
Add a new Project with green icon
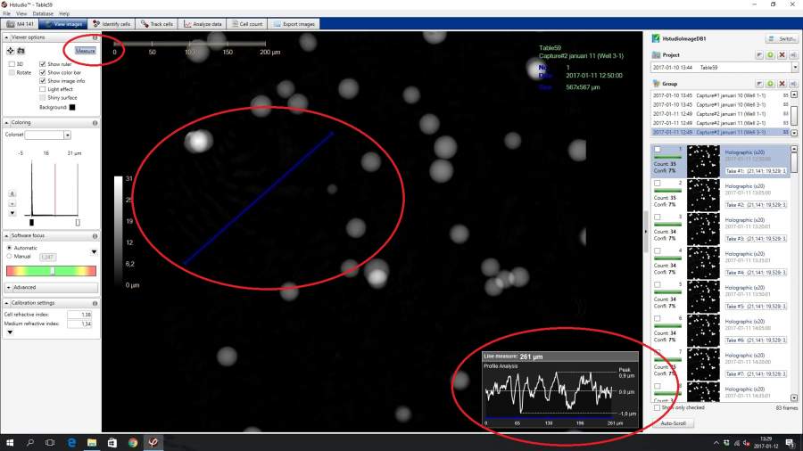click(x=770, y=54)
